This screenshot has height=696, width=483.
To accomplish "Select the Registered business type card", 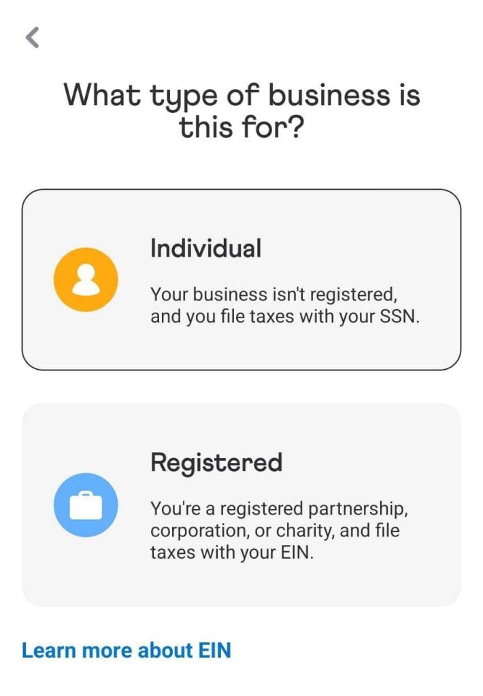I will 241,504.
